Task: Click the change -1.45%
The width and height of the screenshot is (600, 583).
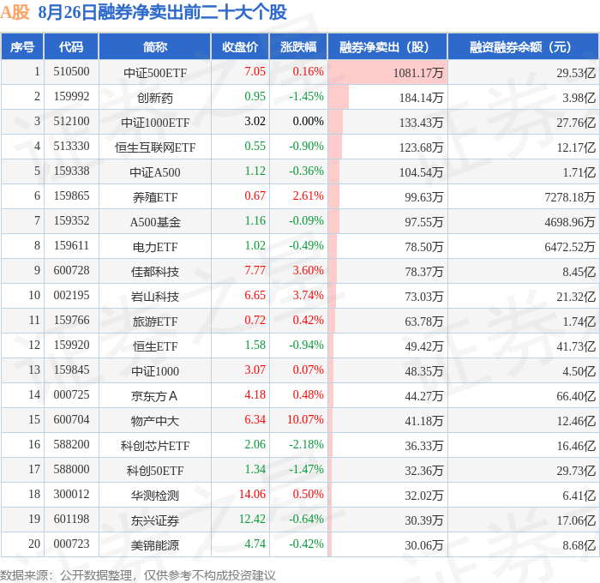Action: [x=306, y=97]
